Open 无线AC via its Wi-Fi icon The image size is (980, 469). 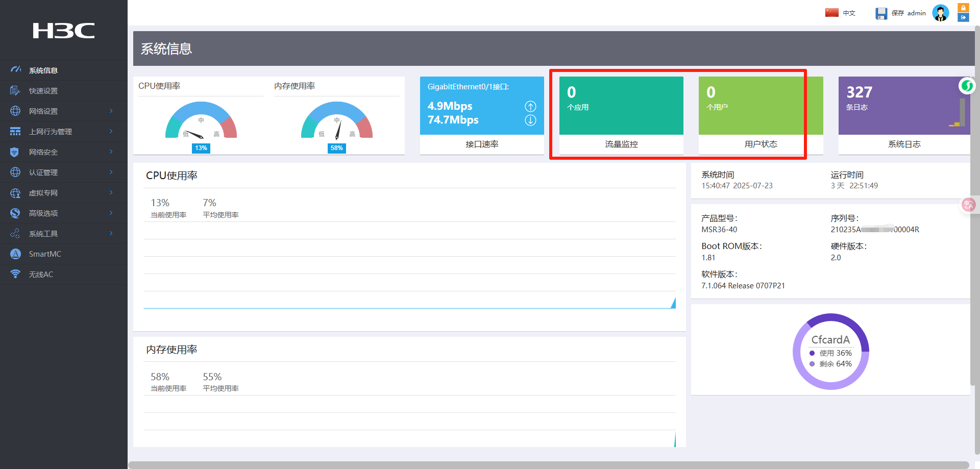[x=15, y=274]
